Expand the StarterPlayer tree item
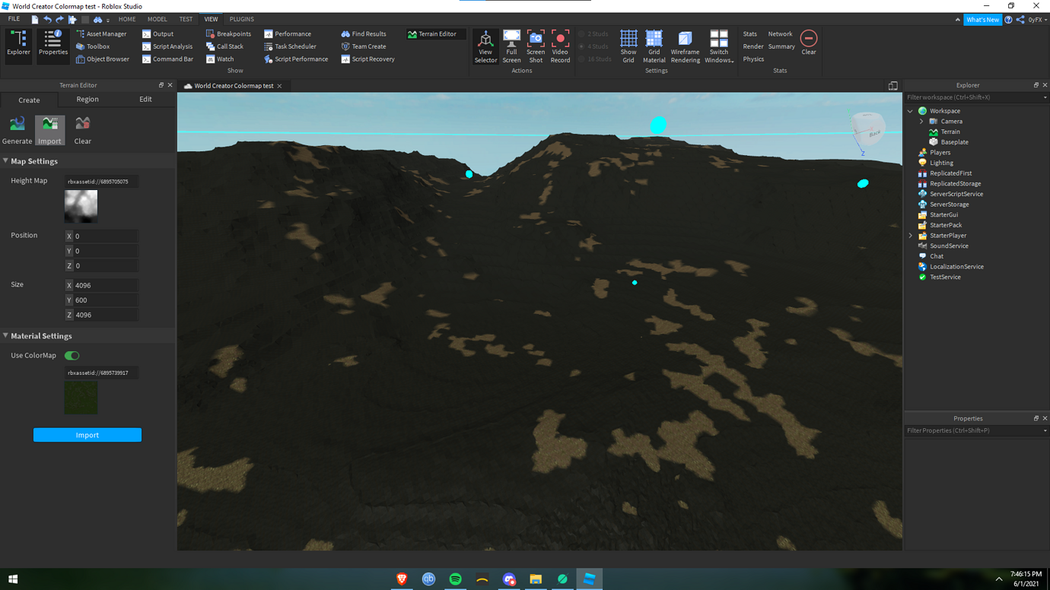This screenshot has height=590, width=1050. [x=912, y=235]
